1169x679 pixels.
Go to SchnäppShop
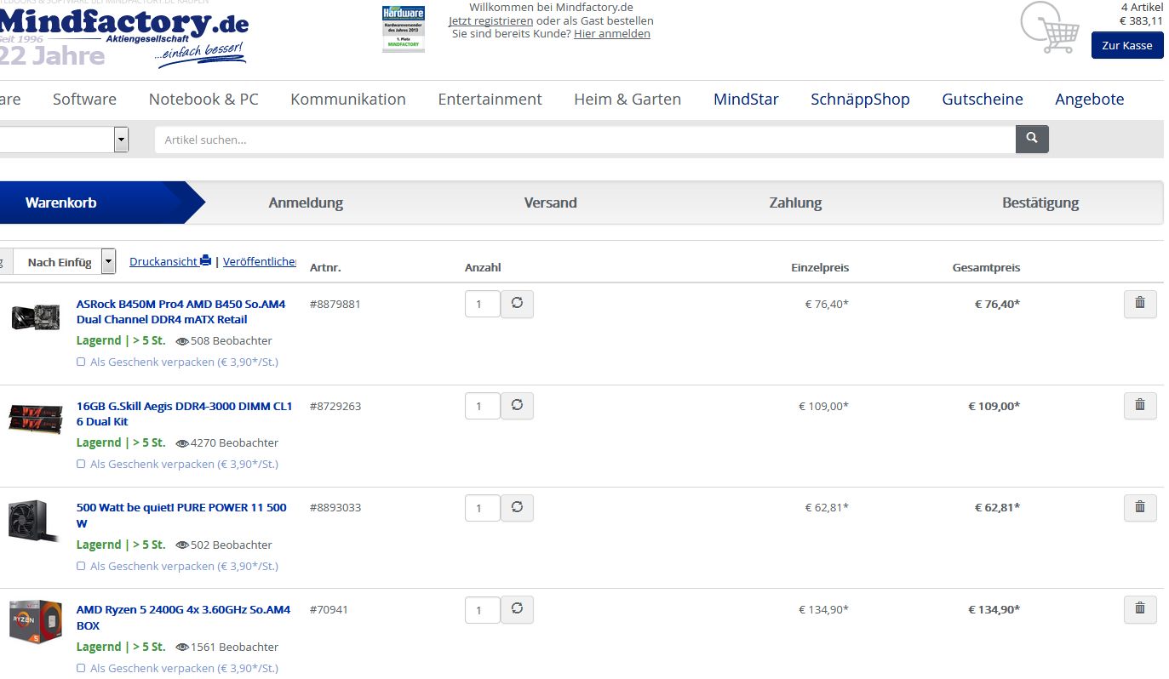(860, 99)
